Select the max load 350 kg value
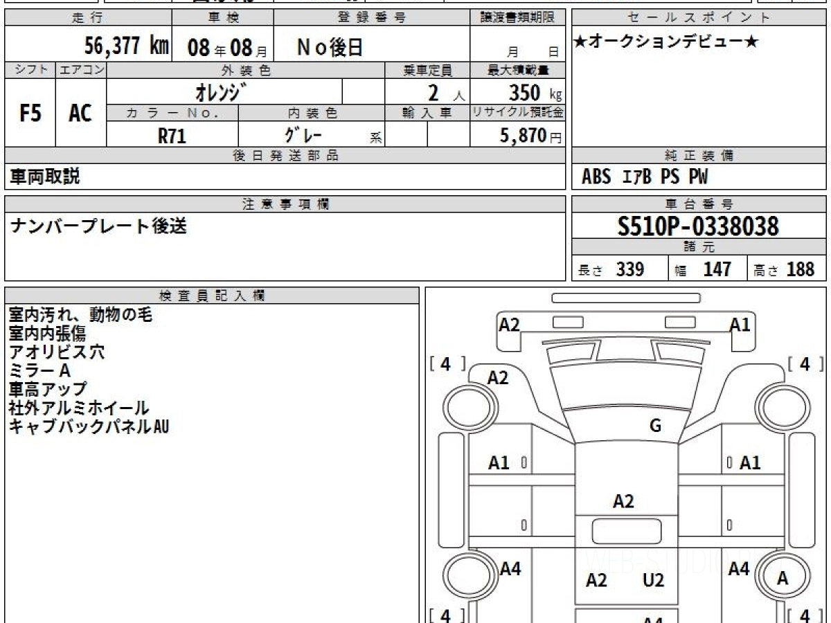Image resolution: width=831 pixels, height=623 pixels. pos(535,92)
